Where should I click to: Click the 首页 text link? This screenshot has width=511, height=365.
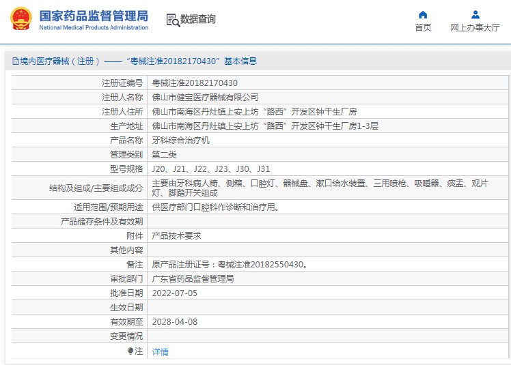click(x=423, y=28)
